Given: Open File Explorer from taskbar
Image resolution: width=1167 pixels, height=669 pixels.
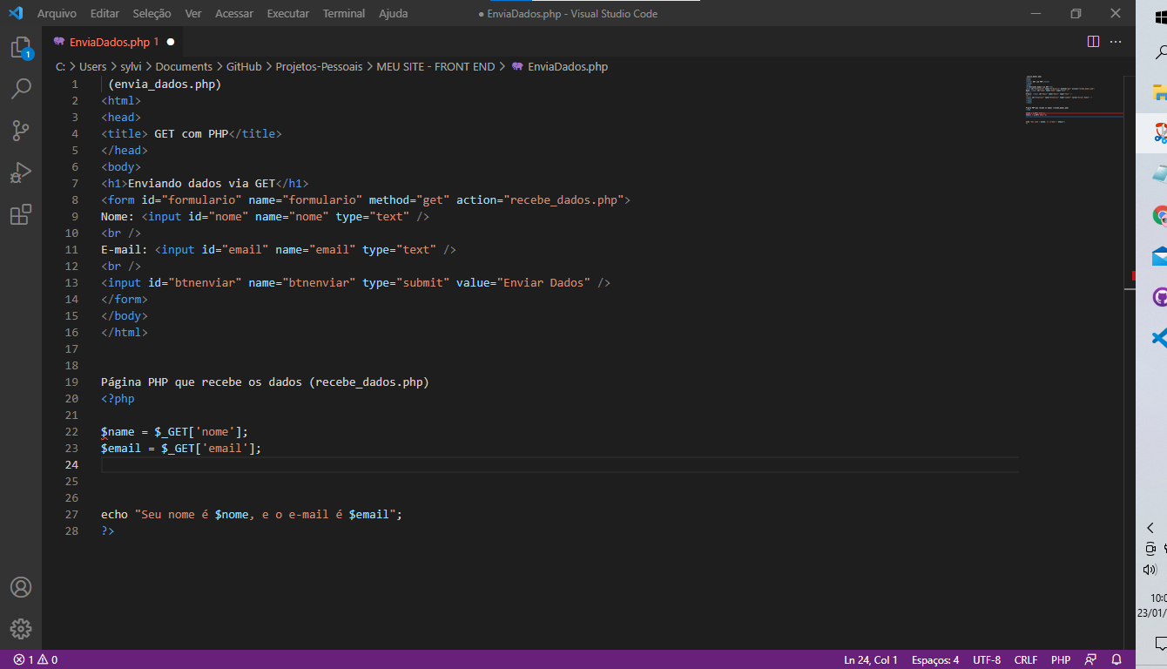Looking at the screenshot, I should tap(1159, 92).
